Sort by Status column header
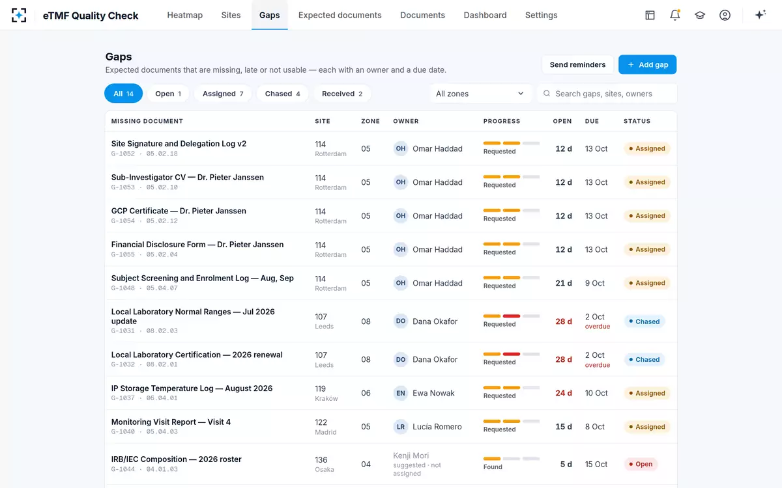Screen dimensions: 782x488 (x=637, y=121)
